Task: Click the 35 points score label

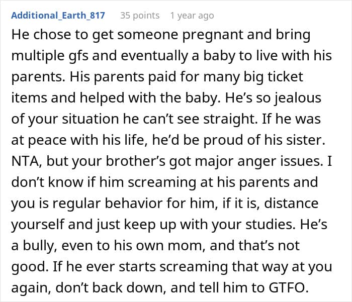Action: tap(140, 16)
